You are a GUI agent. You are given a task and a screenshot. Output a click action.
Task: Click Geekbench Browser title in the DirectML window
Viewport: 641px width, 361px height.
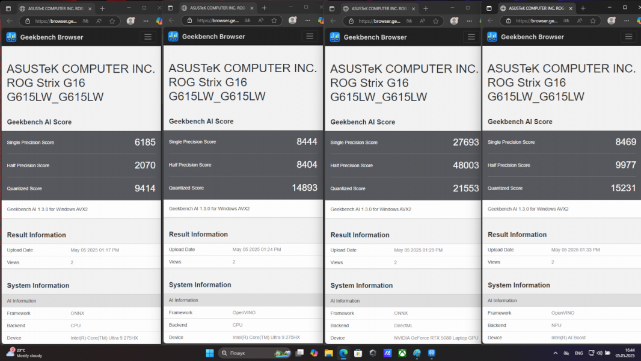375,37
